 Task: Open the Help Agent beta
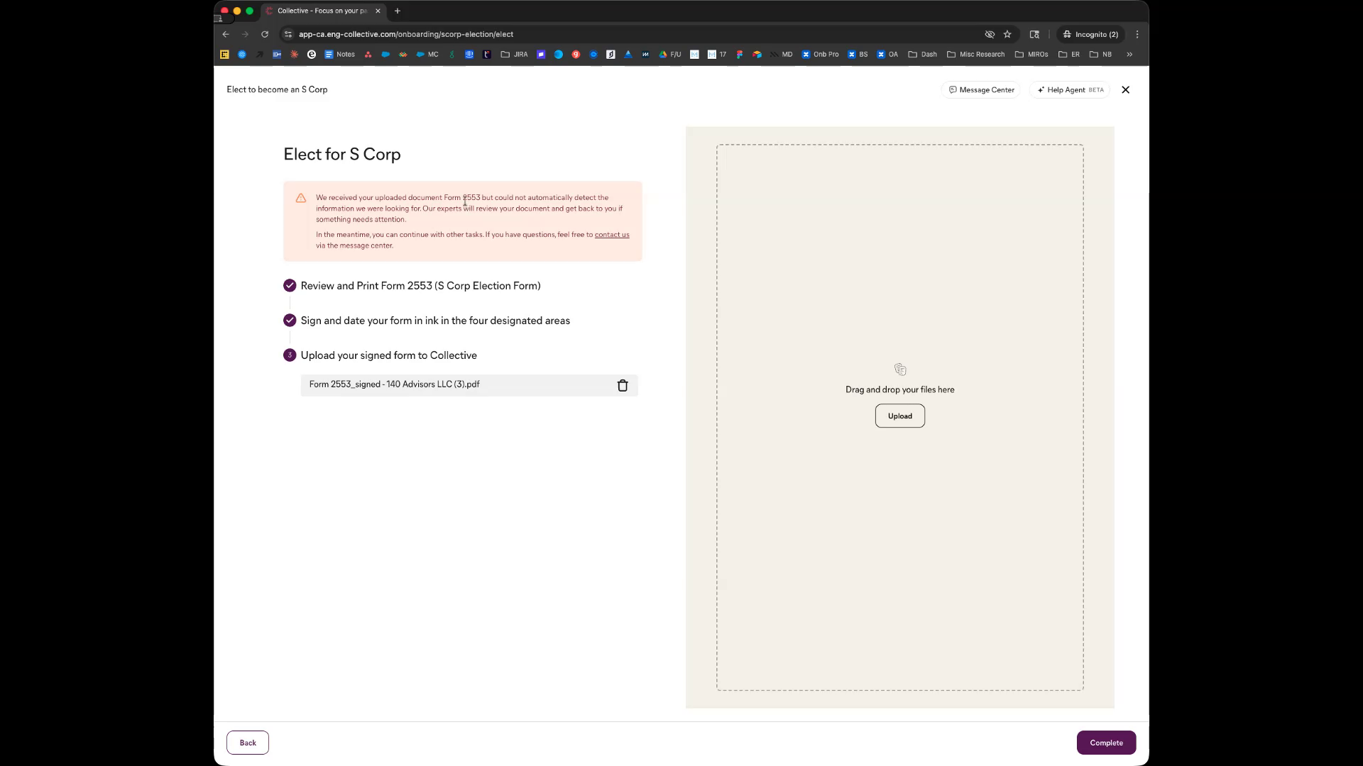[1070, 90]
